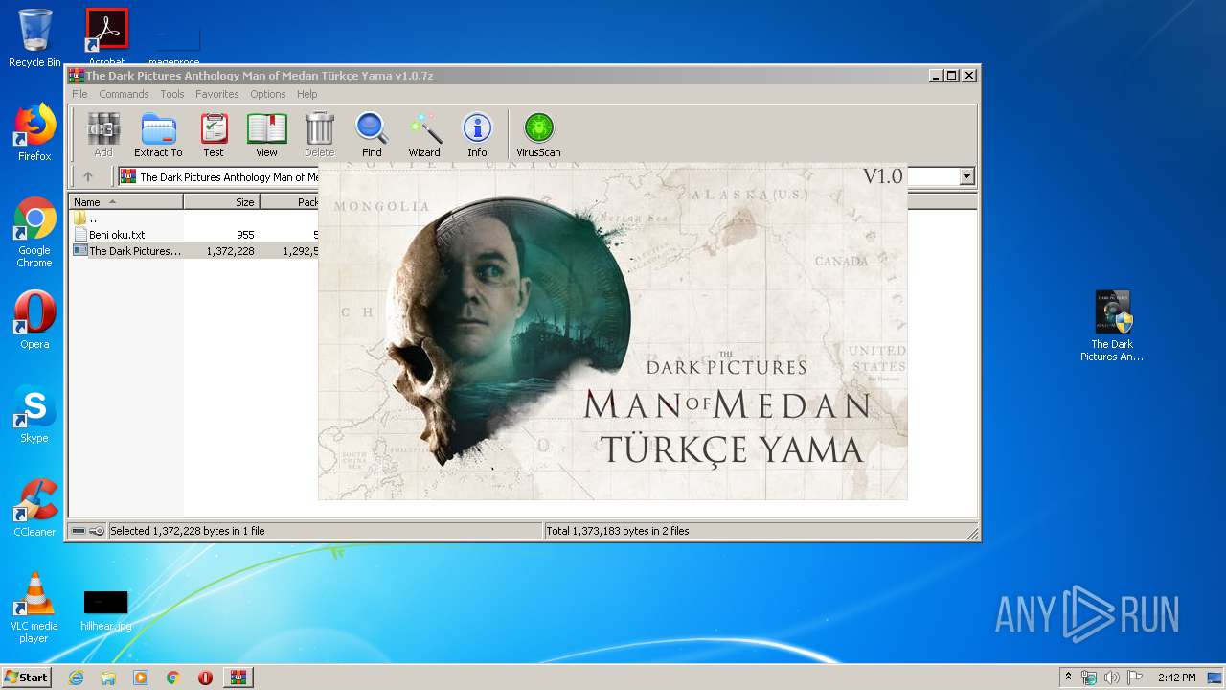This screenshot has width=1226, height=690.
Task: Sort file list by Packed column
Action: [x=289, y=201]
